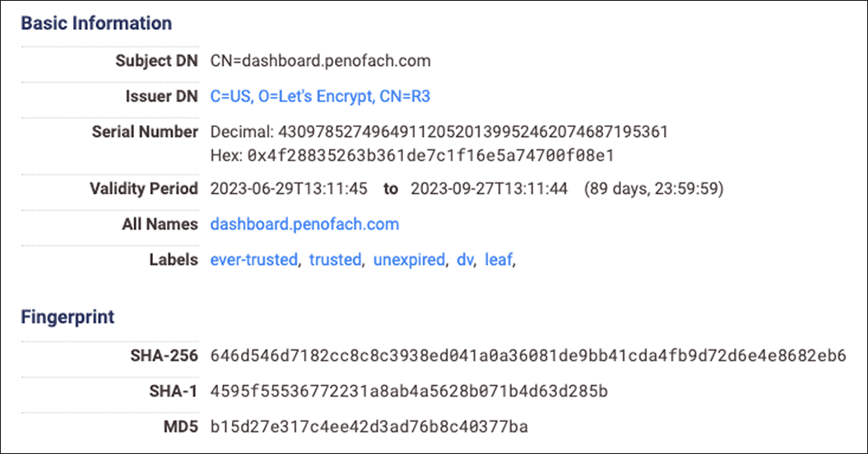
Task: Click the Fingerprint section heading
Action: 67,317
